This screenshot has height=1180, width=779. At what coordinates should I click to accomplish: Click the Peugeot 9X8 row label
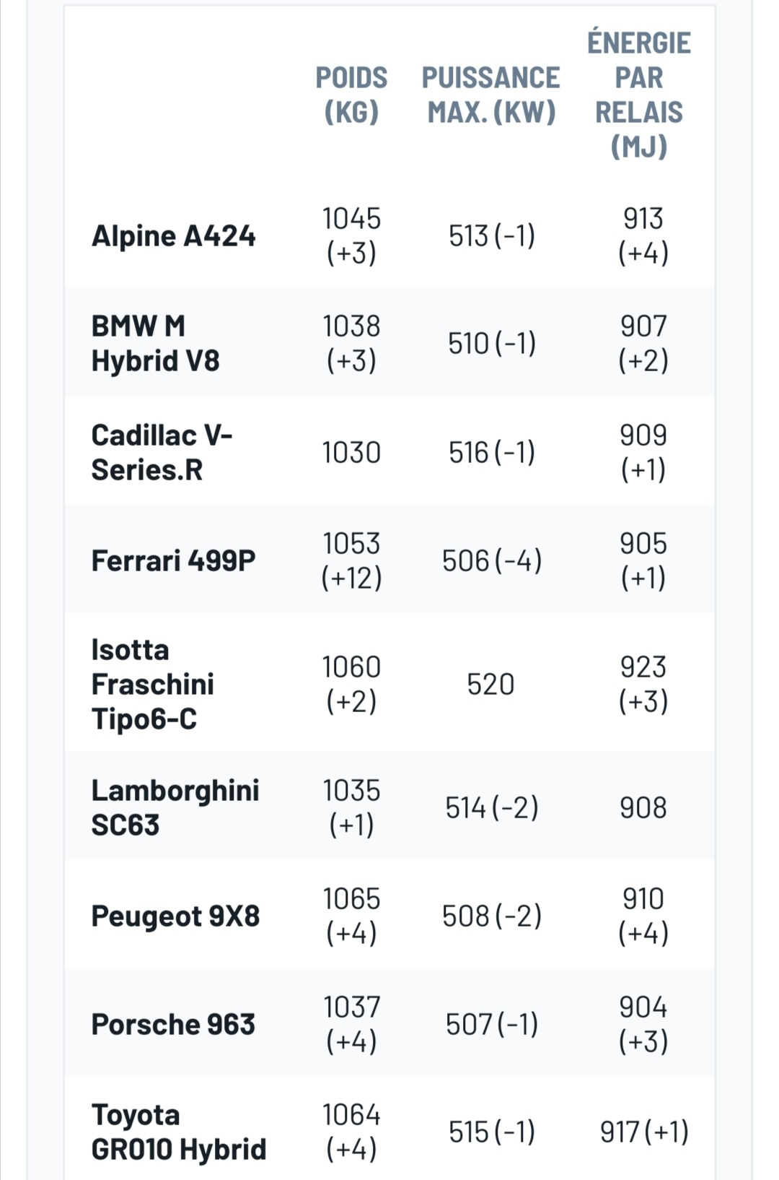(175, 916)
